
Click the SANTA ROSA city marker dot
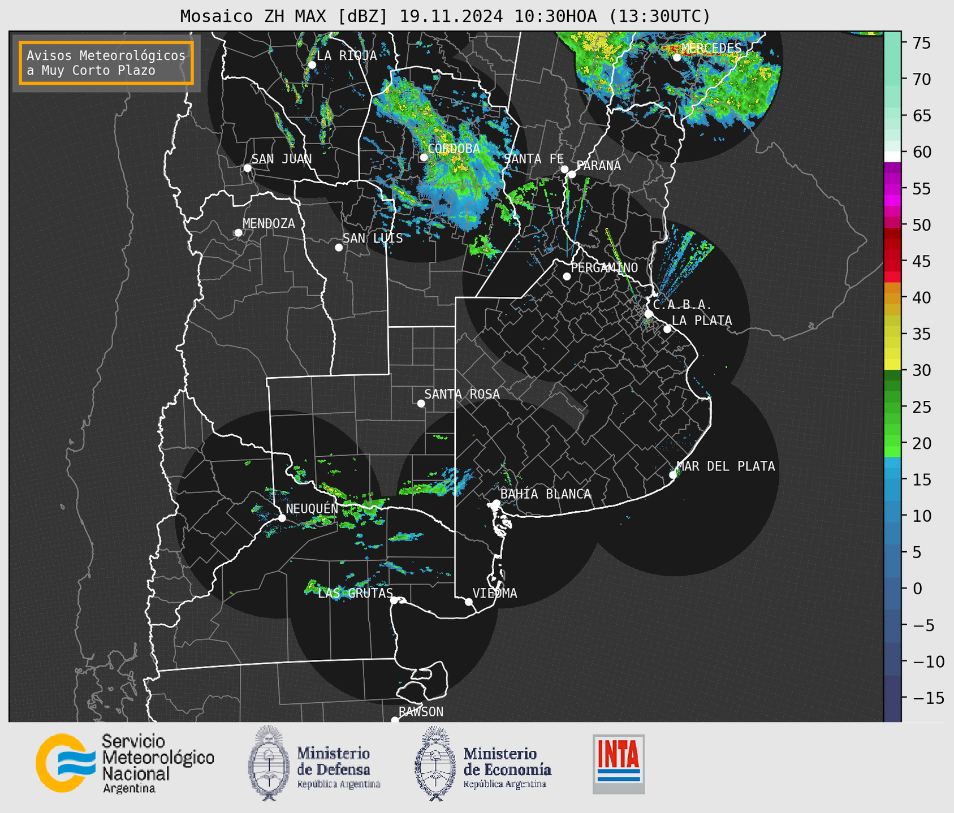click(x=421, y=403)
